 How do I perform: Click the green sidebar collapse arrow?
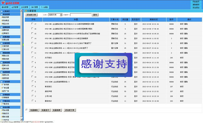pos(23,45)
